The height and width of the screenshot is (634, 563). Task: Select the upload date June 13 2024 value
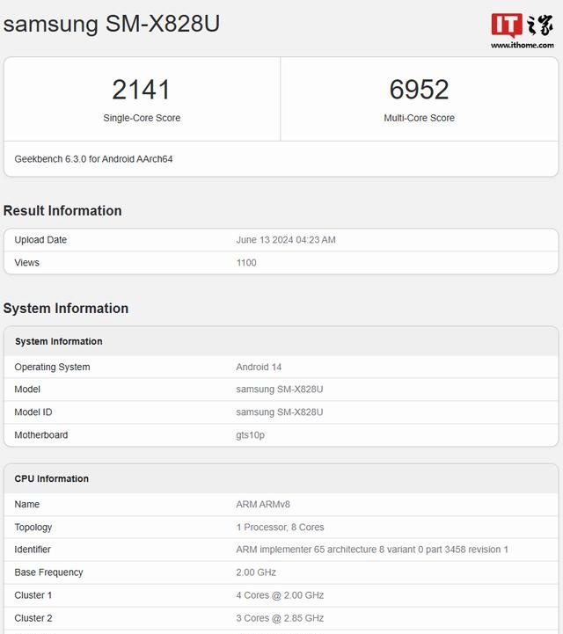pos(286,240)
